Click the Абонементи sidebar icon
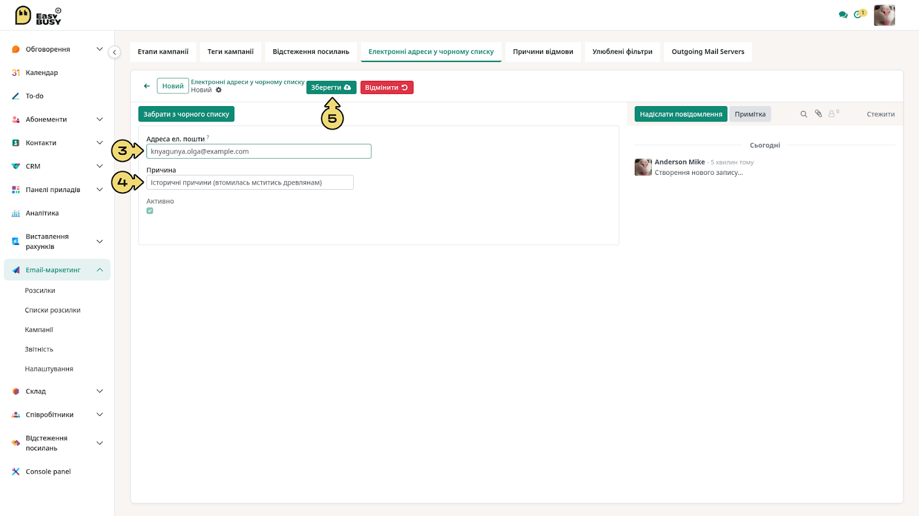The image size is (919, 516). (x=16, y=119)
